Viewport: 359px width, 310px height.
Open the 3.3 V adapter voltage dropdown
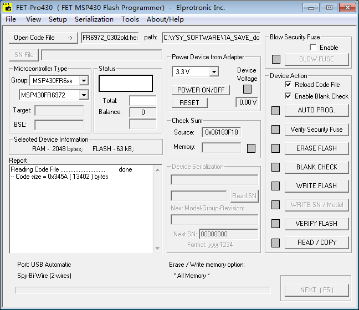click(214, 72)
